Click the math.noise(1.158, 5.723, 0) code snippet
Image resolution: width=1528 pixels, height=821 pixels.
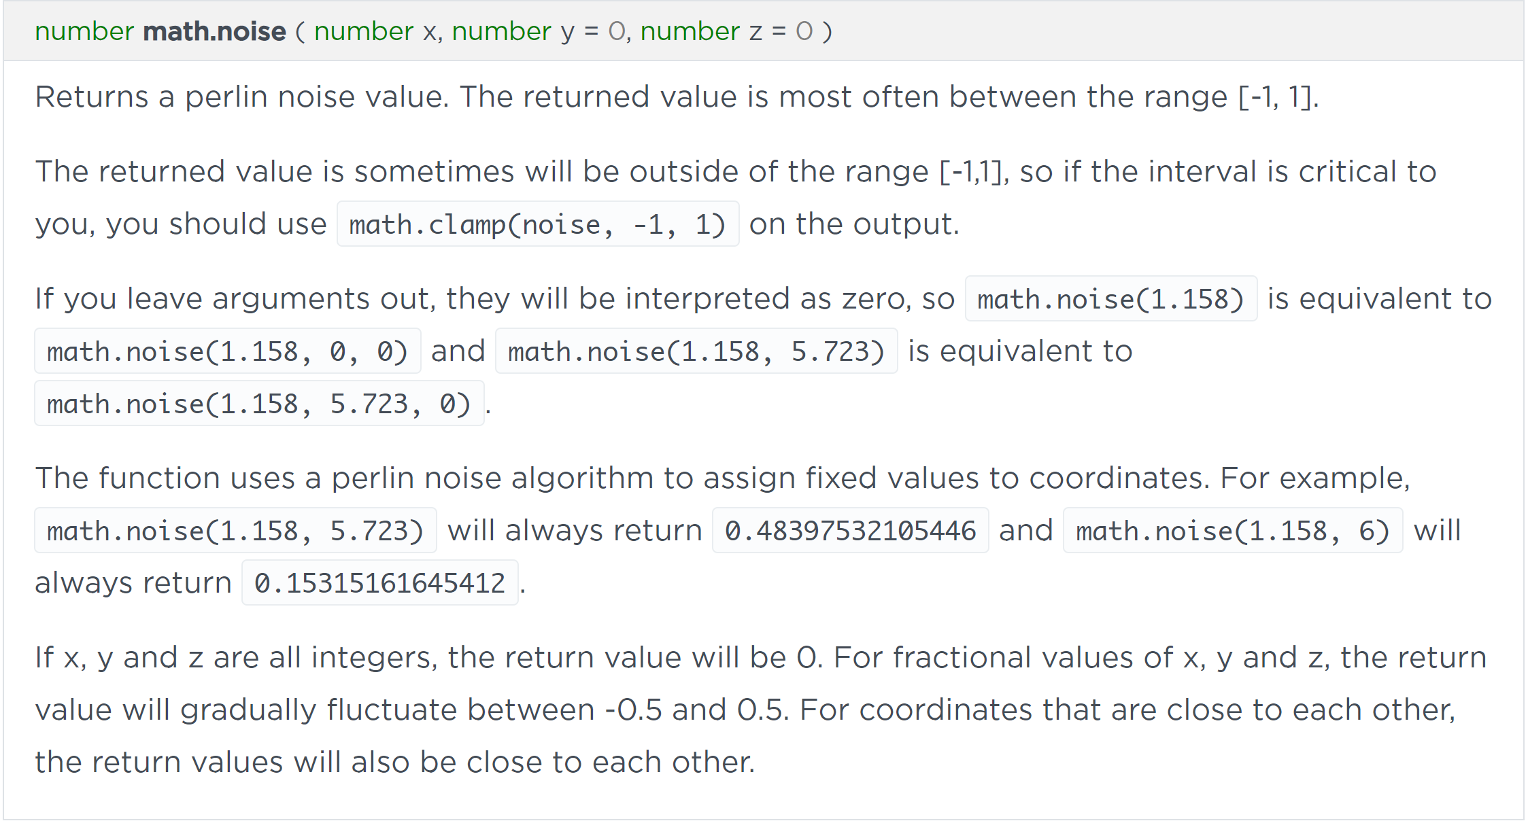[259, 404]
